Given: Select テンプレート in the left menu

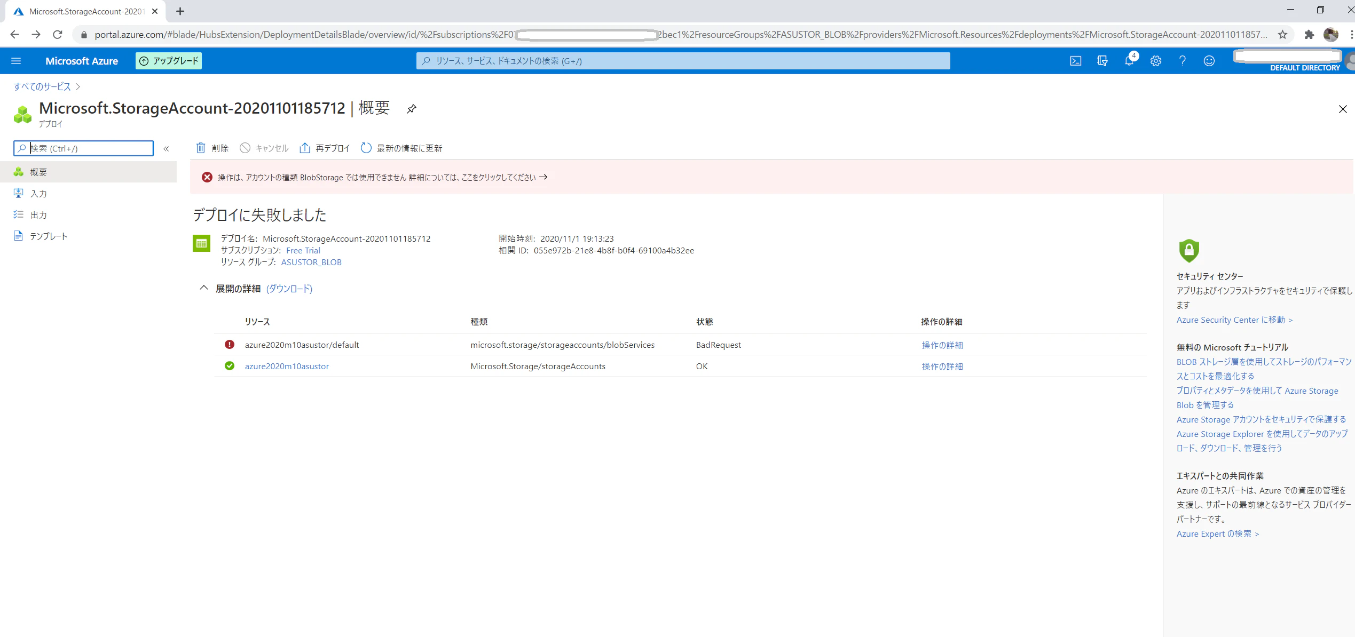Looking at the screenshot, I should [88, 236].
